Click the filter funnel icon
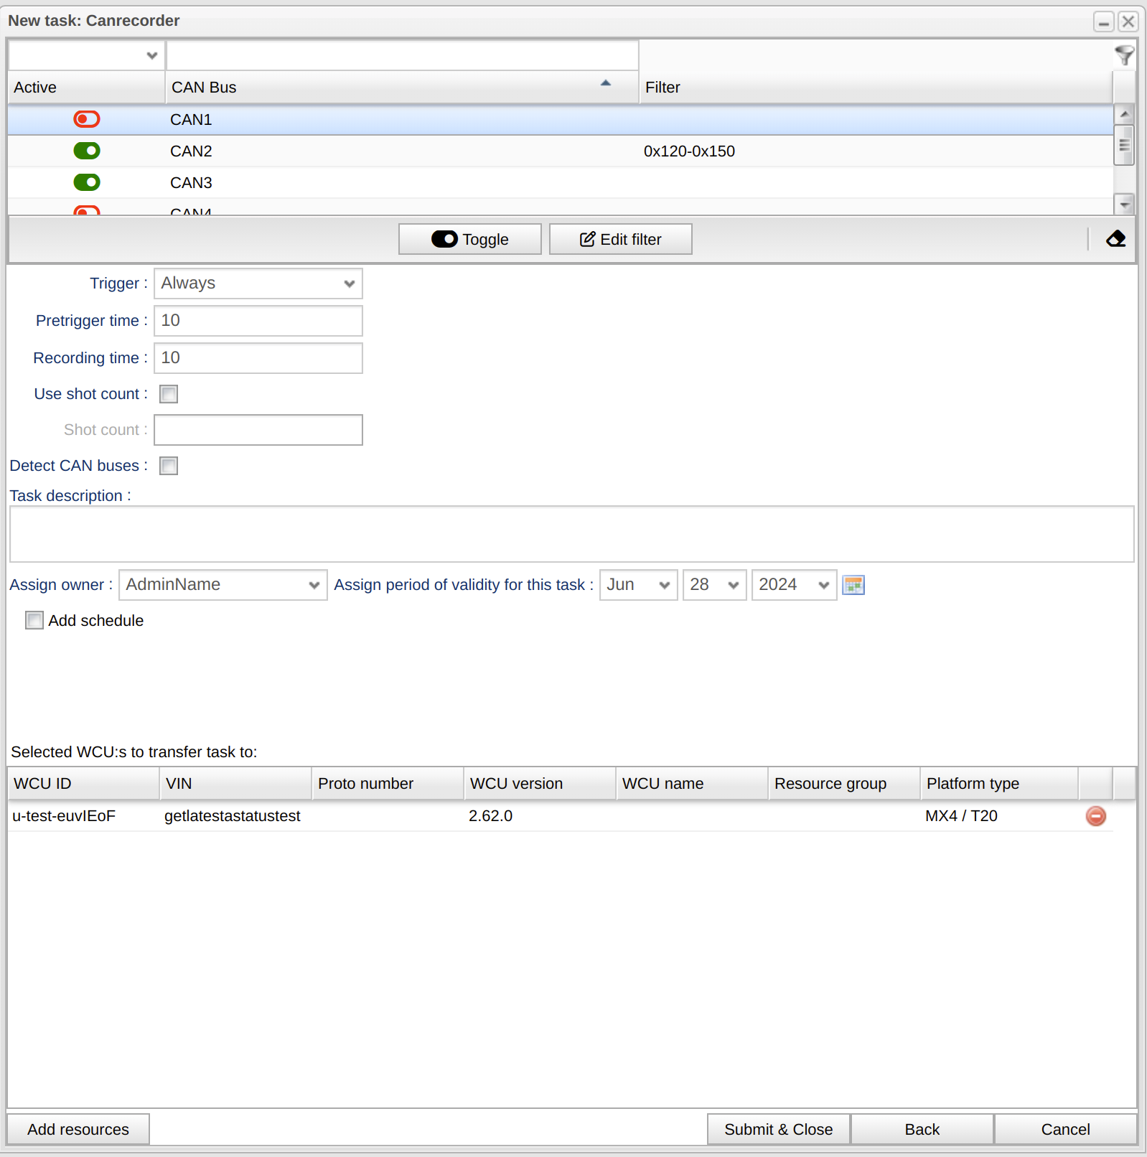The height and width of the screenshot is (1157, 1147). pyautogui.click(x=1124, y=55)
